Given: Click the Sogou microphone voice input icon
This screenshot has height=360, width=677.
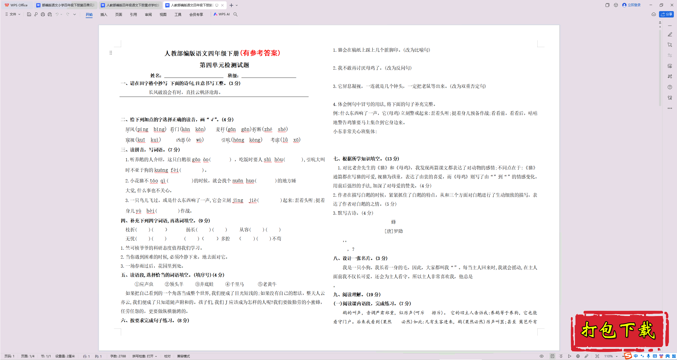Looking at the screenshot, I should point(648,356).
